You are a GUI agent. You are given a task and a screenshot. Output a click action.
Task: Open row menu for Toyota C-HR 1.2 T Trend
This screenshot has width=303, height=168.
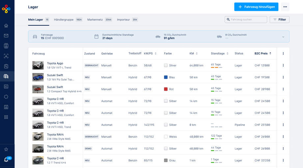click(283, 160)
